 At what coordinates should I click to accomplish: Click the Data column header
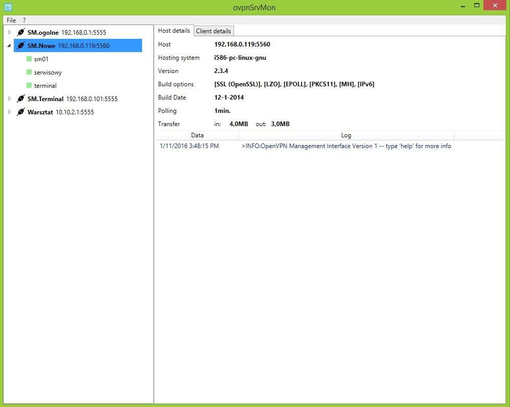[197, 135]
